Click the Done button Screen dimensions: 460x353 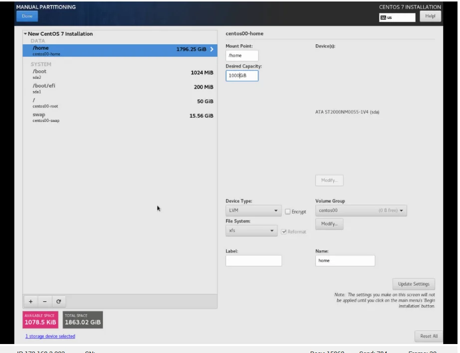pyautogui.click(x=27, y=16)
